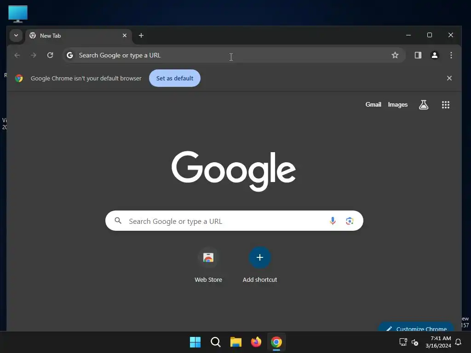Go back with the back arrow
471x353 pixels.
click(x=17, y=55)
